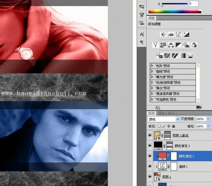Open the tool presets icon atop the dock
The width and height of the screenshot is (212, 186).
pyautogui.click(x=142, y=7)
